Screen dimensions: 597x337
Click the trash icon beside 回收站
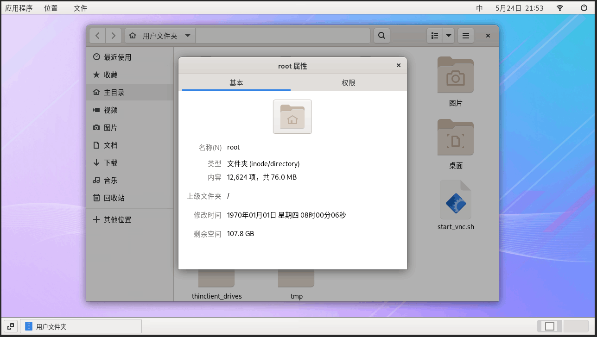96,198
